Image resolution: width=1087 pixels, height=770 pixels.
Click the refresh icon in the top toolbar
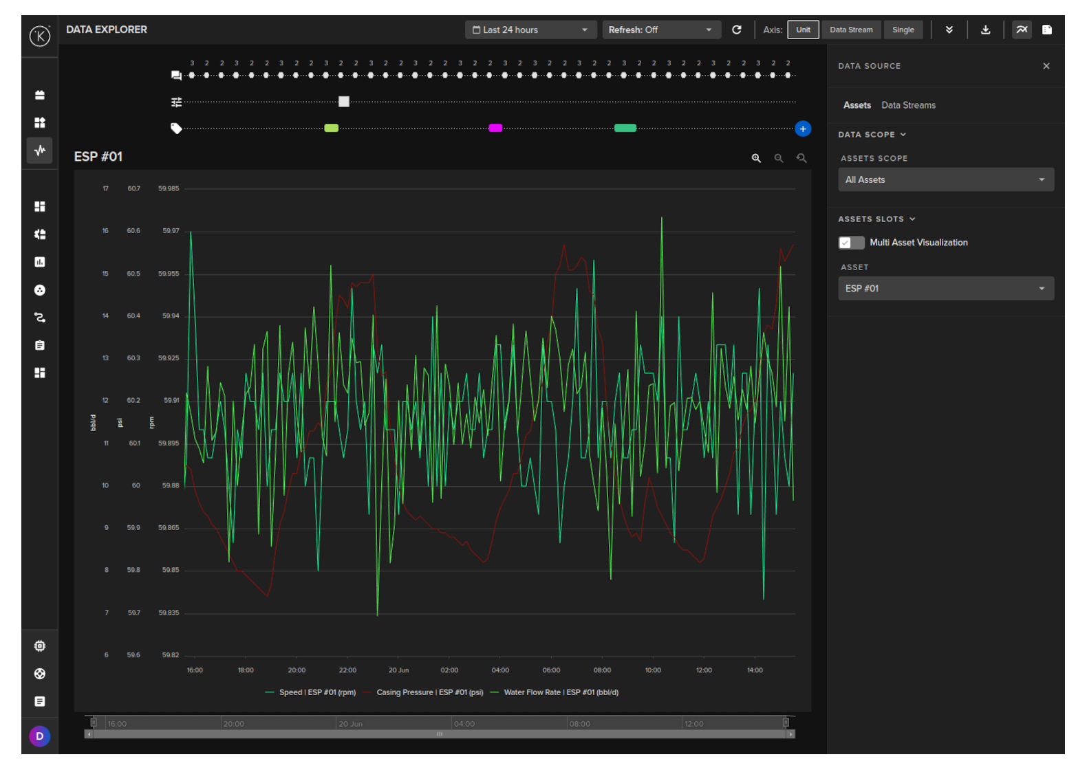736,30
